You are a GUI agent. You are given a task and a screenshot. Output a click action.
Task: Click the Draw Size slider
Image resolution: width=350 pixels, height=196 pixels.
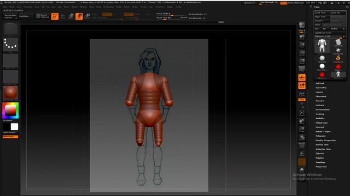pyautogui.click(x=172, y=18)
